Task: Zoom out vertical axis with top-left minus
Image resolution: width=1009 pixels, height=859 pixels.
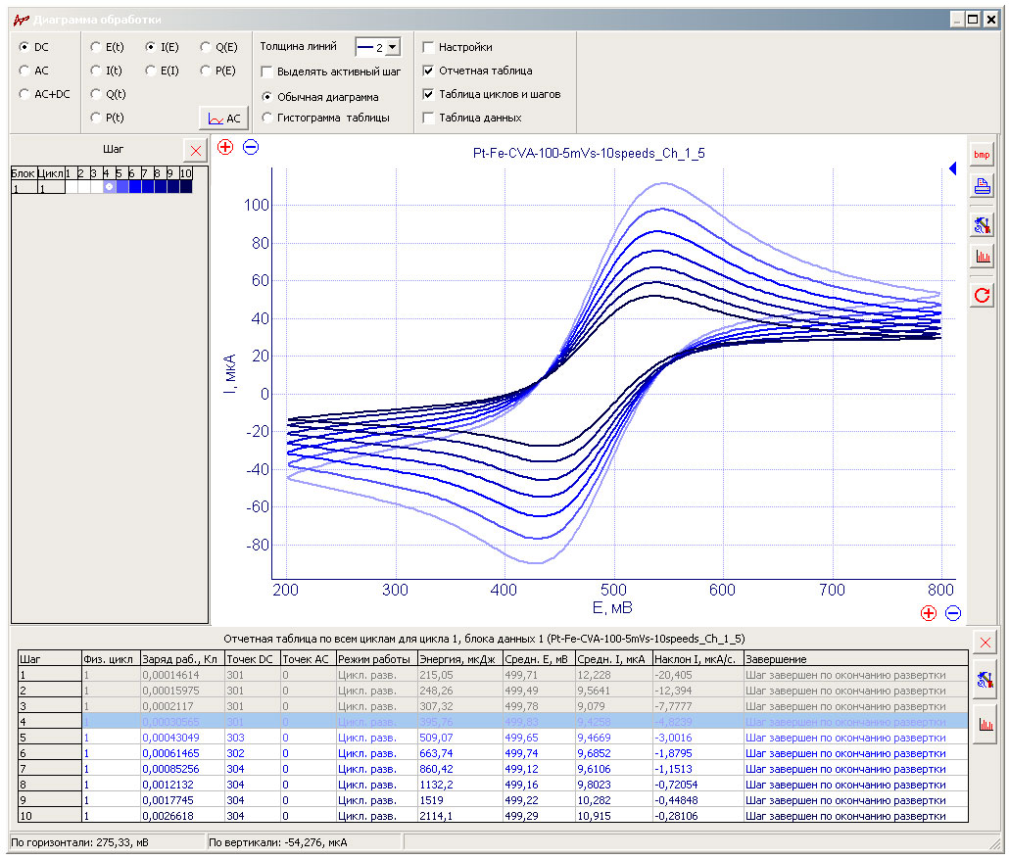Action: pyautogui.click(x=251, y=147)
